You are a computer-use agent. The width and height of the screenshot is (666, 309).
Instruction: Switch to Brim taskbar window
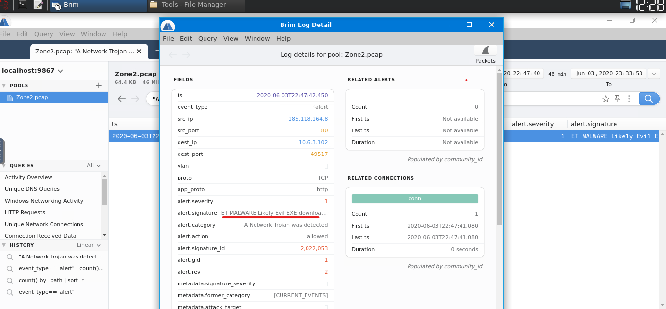point(97,5)
